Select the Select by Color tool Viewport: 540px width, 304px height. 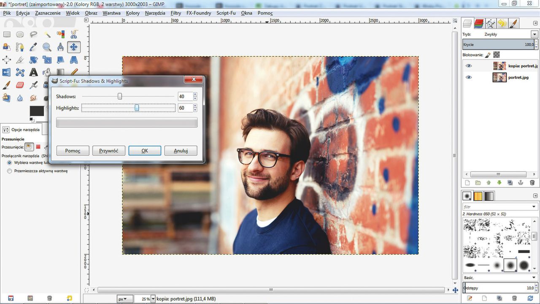click(60, 35)
